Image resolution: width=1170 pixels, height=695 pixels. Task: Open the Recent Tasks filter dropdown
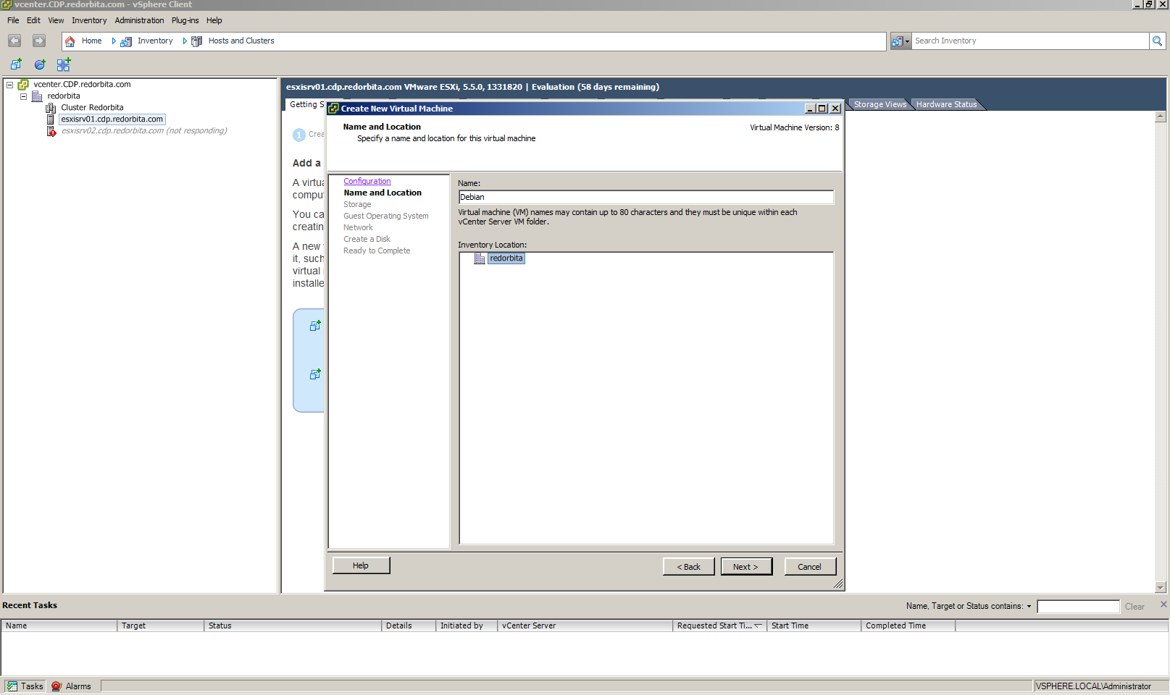[x=1029, y=607]
